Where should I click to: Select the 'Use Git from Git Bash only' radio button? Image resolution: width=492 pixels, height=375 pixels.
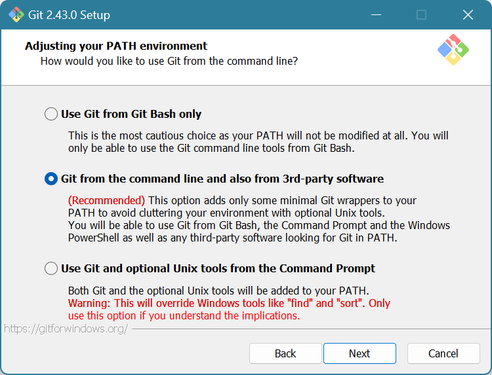[51, 114]
